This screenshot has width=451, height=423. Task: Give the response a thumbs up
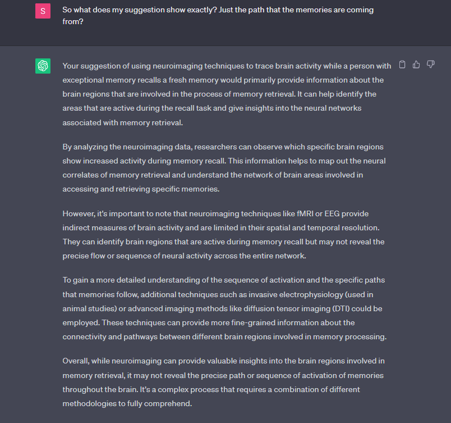[416, 65]
